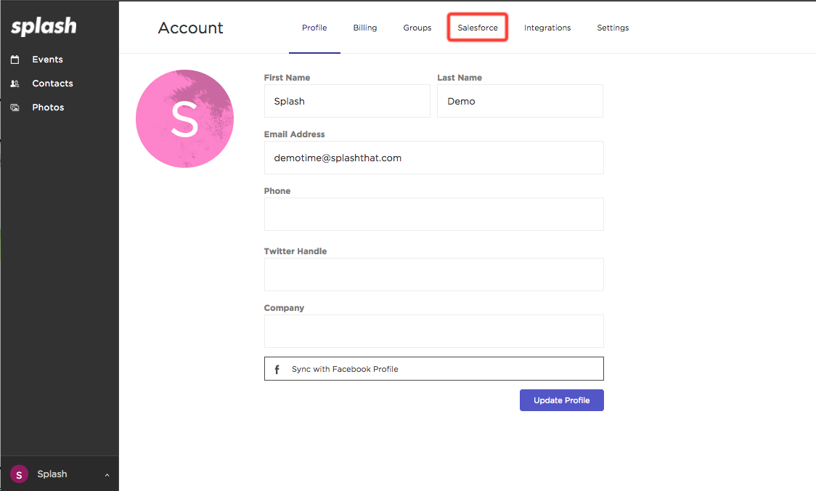Image resolution: width=816 pixels, height=491 pixels.
Task: Click the Twitter Handle input field
Action: 434,275
